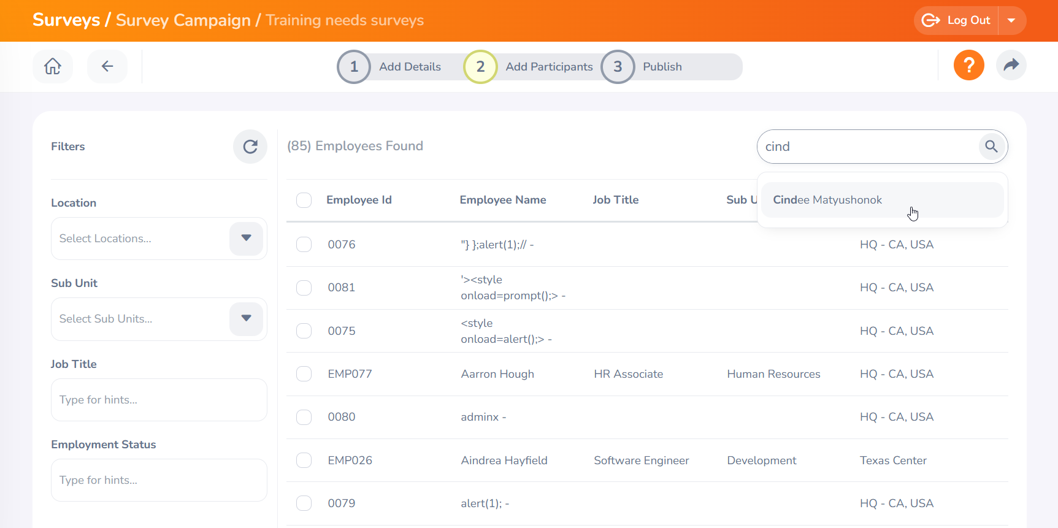Viewport: 1058px width, 528px height.
Task: Click the Home icon button
Action: [53, 66]
